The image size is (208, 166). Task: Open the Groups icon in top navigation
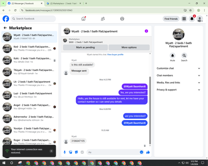click(122, 19)
